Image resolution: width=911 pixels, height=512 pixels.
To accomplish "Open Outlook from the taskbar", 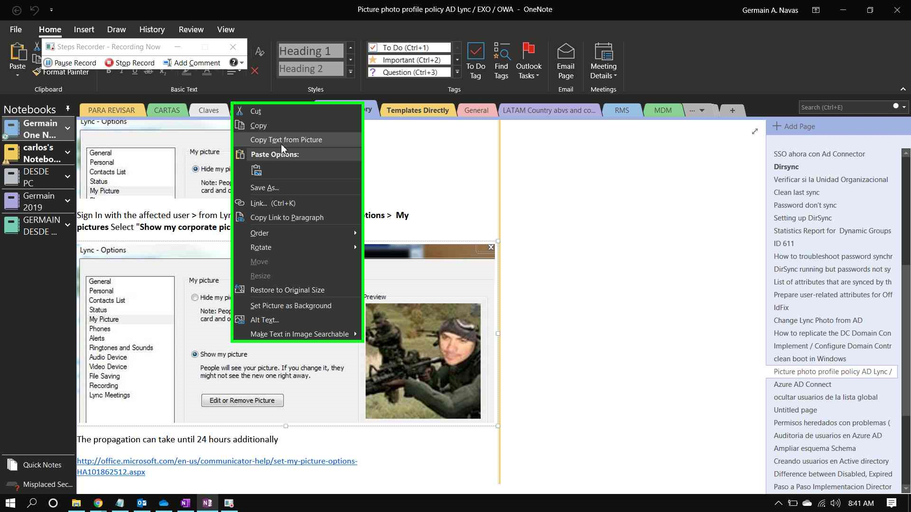I will tap(142, 503).
